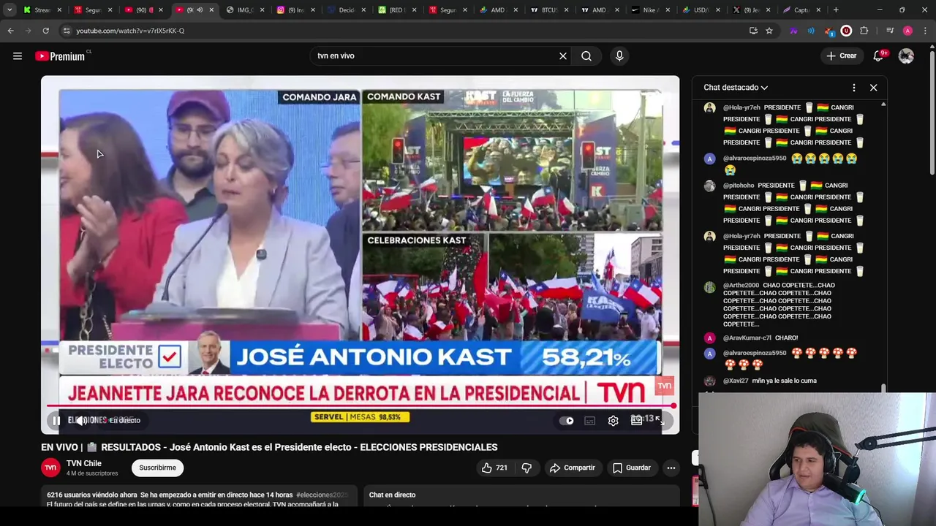Open the account avatar menu
Viewport: 936px width, 526px height.
[x=906, y=56]
